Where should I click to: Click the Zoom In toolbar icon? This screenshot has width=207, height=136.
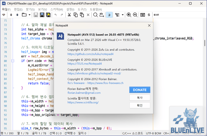129,15
